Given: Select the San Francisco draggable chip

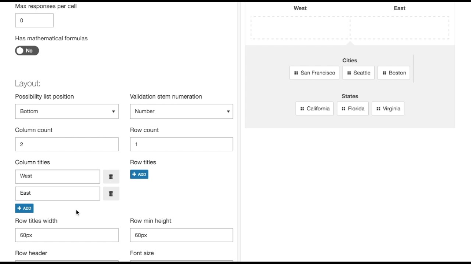Looking at the screenshot, I should pyautogui.click(x=314, y=73).
